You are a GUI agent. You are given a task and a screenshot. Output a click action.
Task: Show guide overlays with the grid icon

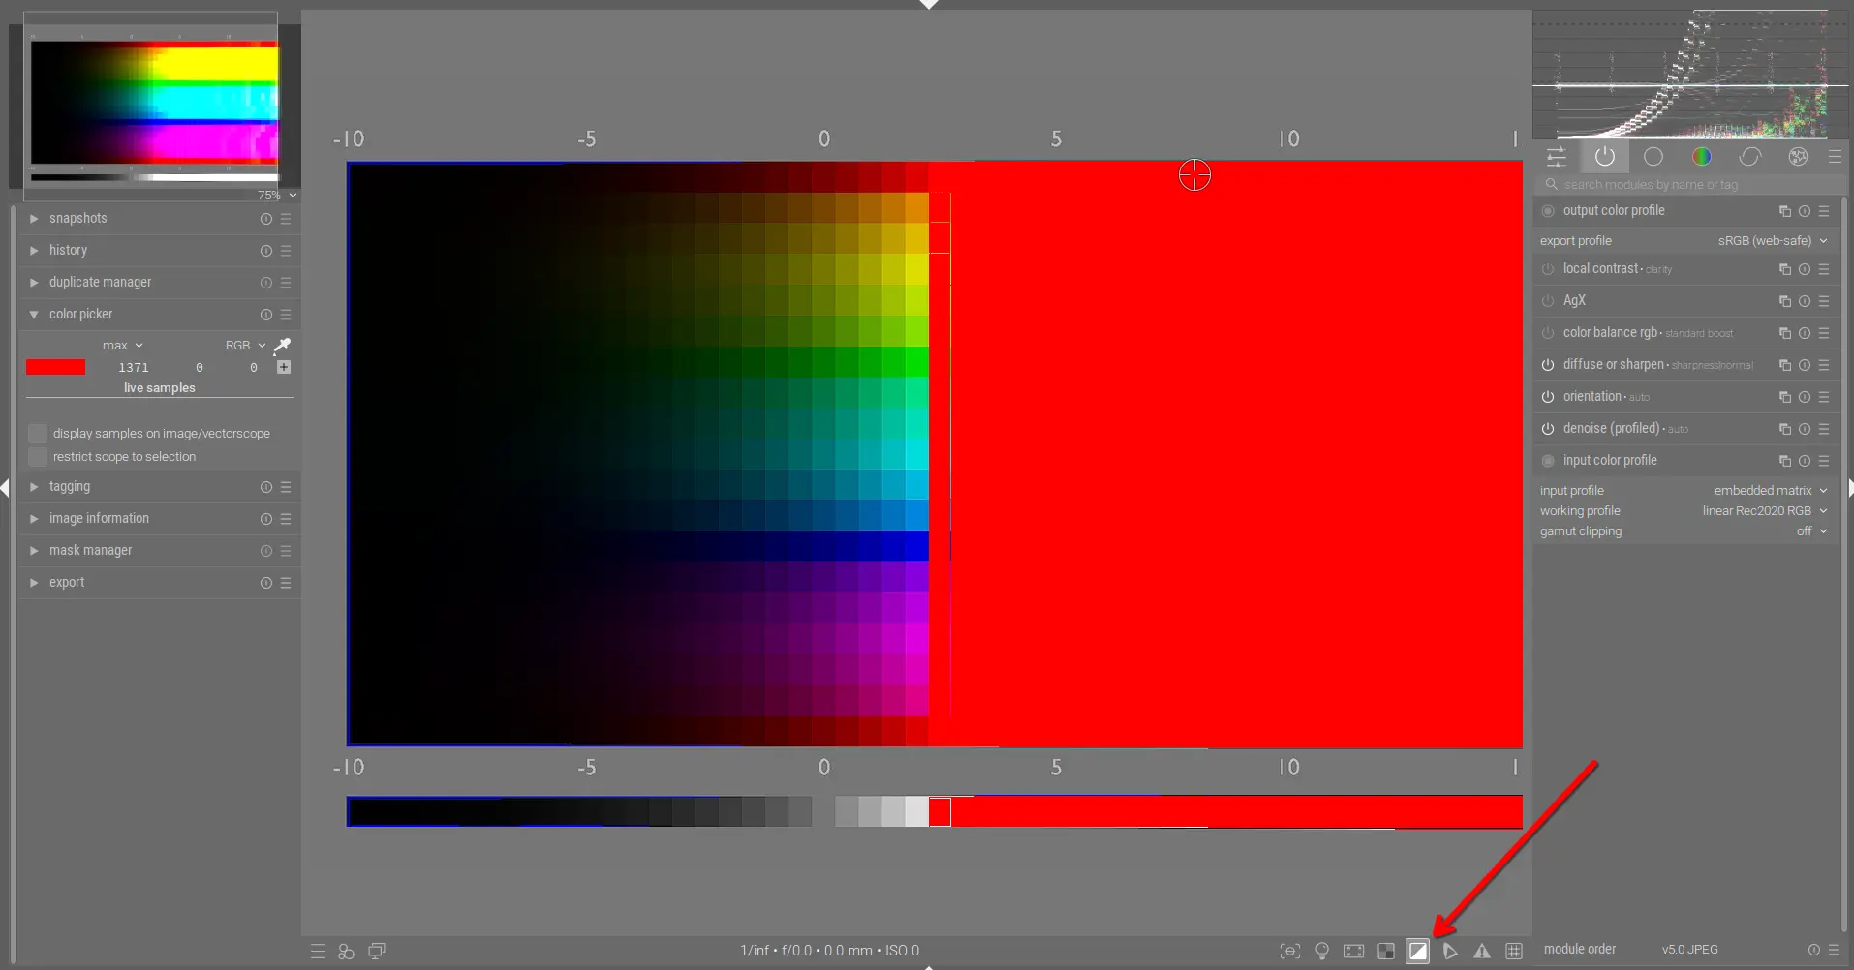(1514, 951)
